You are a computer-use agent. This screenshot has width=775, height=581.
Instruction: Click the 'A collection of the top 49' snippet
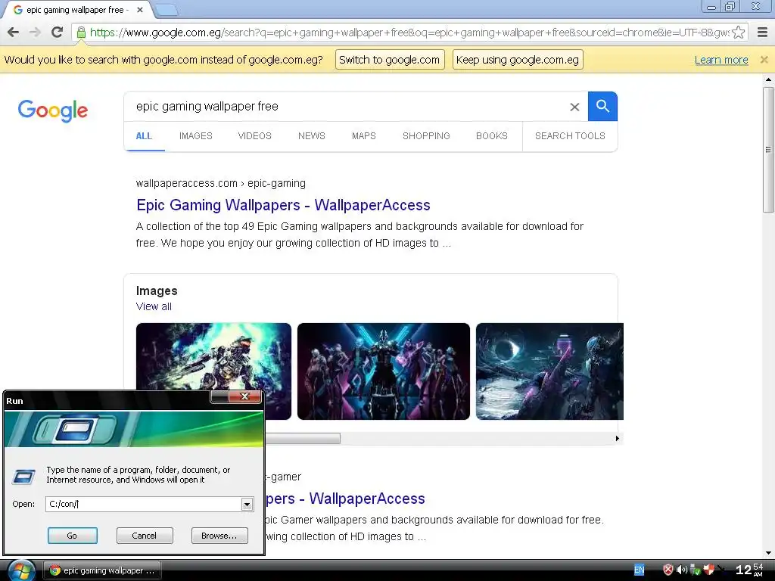(x=359, y=235)
